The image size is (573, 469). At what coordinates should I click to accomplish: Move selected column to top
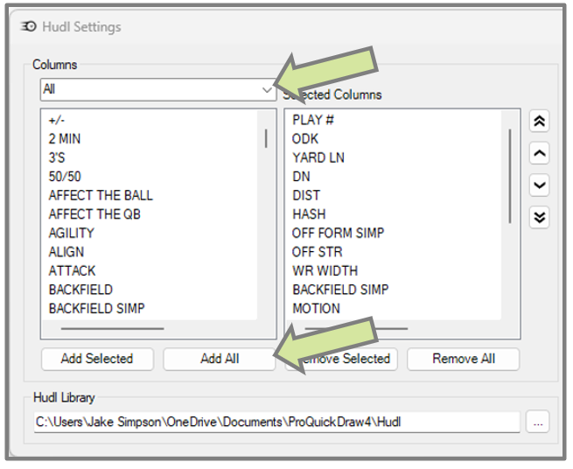click(x=540, y=122)
